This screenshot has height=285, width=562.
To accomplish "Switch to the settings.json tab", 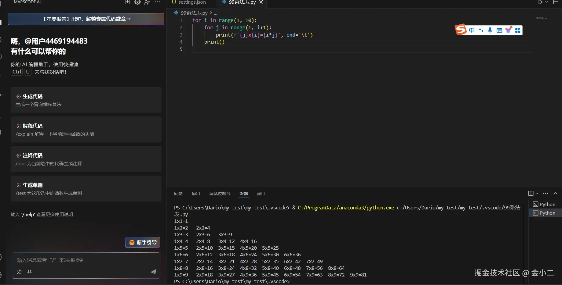I will point(192,2).
